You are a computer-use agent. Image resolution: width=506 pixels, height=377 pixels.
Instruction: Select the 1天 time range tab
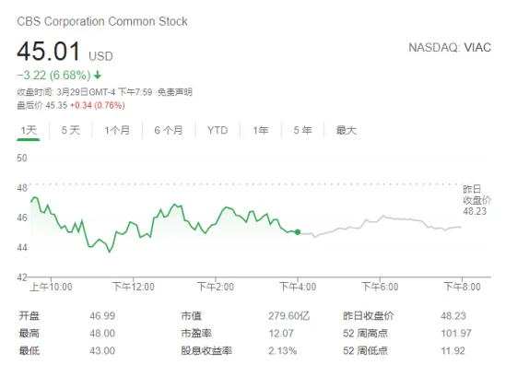[29, 130]
